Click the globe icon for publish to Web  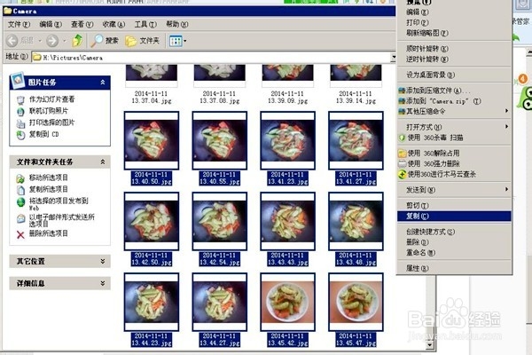(20, 202)
